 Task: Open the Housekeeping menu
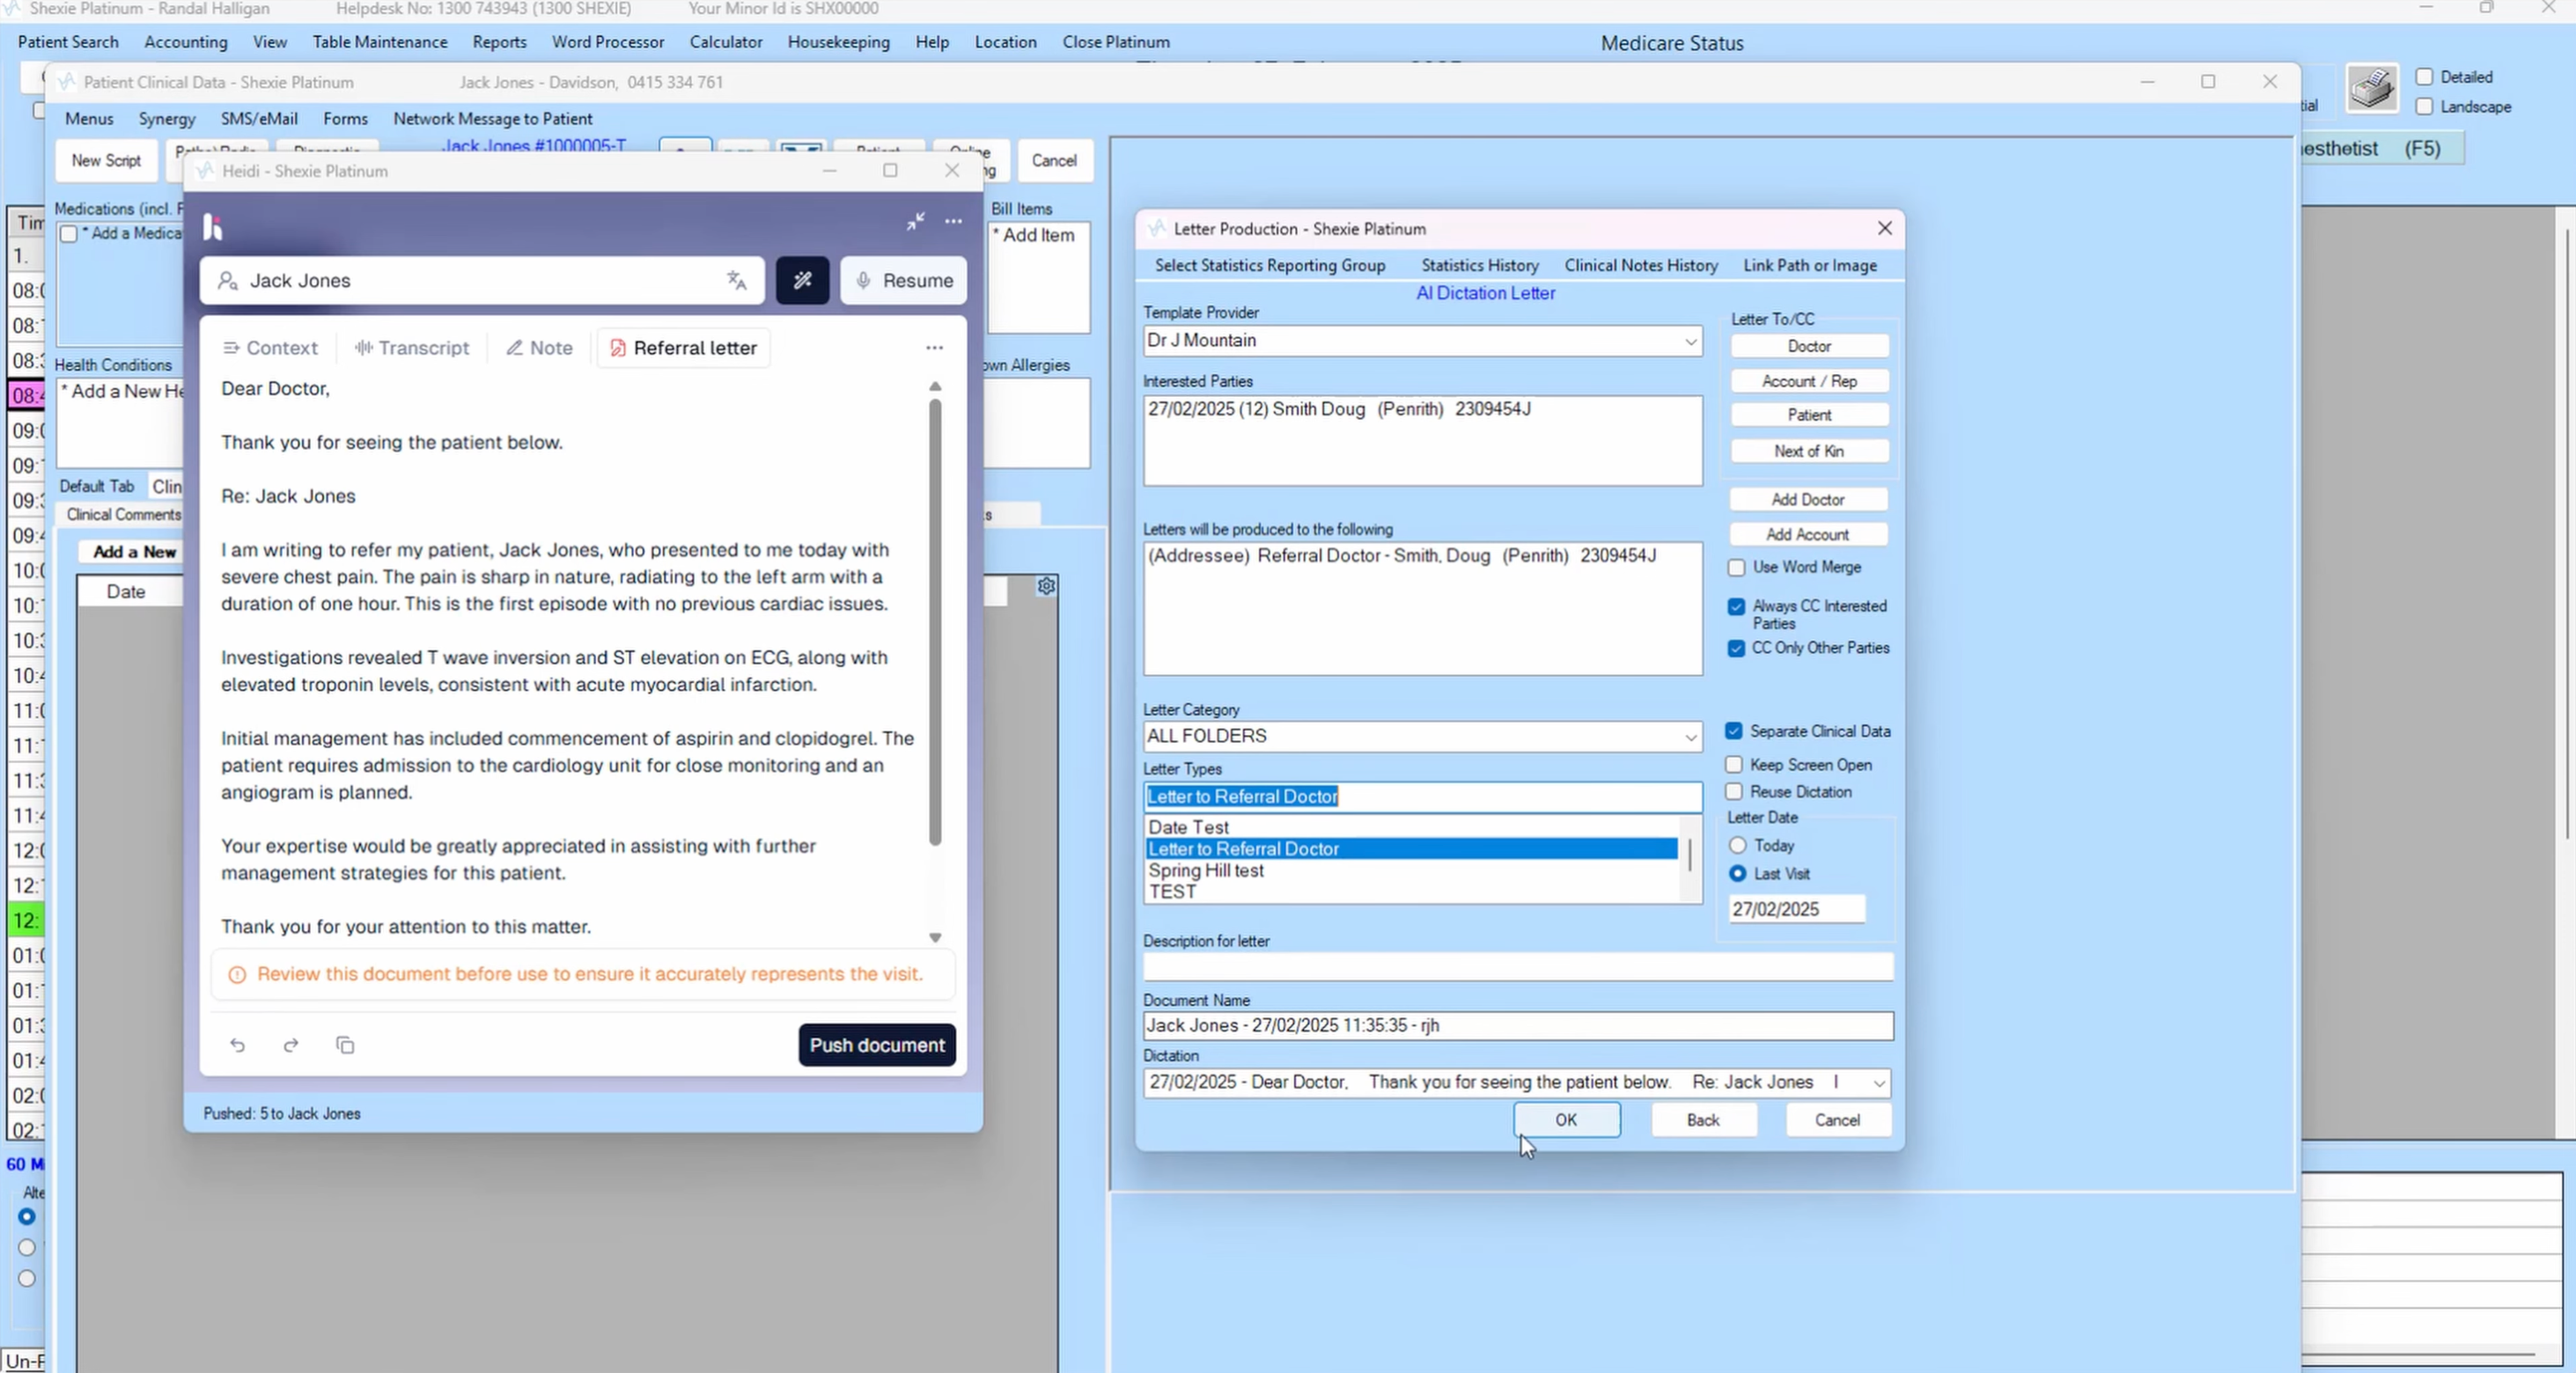tap(838, 42)
